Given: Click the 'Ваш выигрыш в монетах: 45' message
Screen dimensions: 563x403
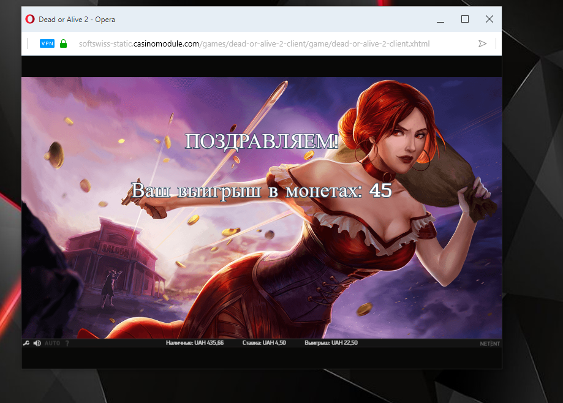Looking at the screenshot, I should (262, 190).
